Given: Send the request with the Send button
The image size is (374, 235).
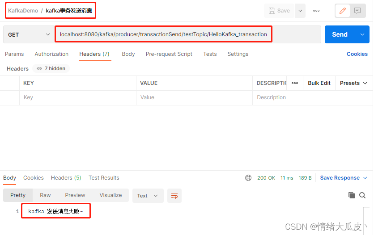Looking at the screenshot, I should click(340, 34).
